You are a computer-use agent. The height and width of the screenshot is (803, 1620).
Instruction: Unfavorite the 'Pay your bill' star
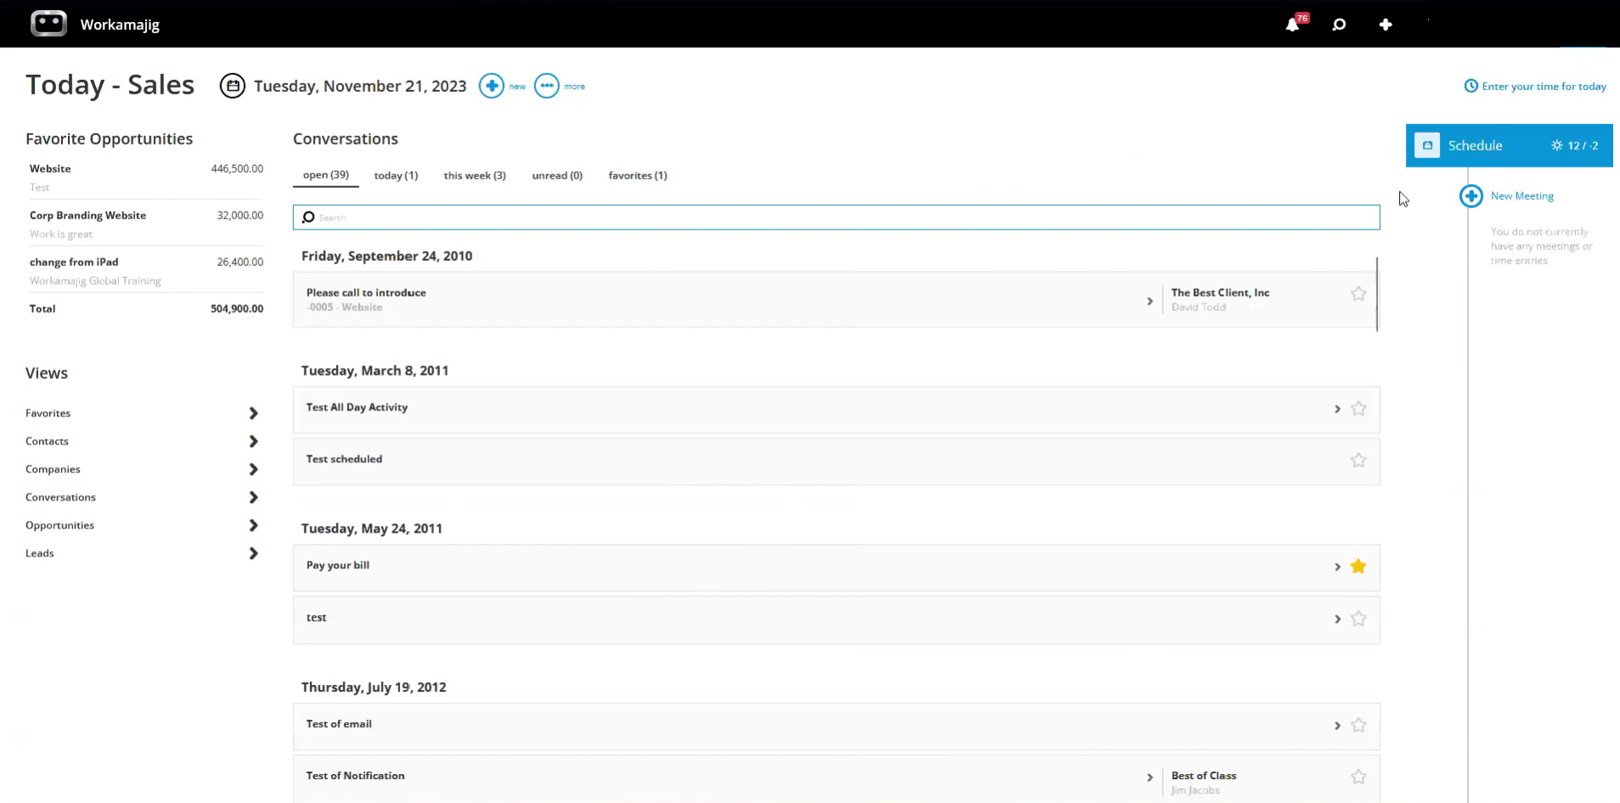coord(1358,567)
